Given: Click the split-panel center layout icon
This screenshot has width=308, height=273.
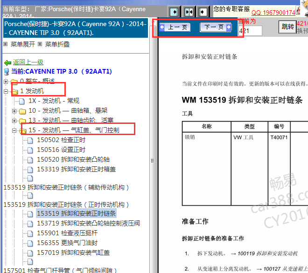Looking at the screenshot, I should [189, 12].
